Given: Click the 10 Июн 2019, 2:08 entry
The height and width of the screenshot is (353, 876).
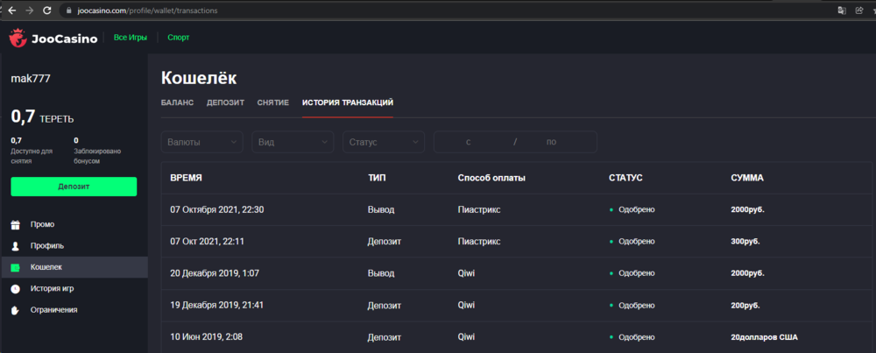Looking at the screenshot, I should [206, 337].
